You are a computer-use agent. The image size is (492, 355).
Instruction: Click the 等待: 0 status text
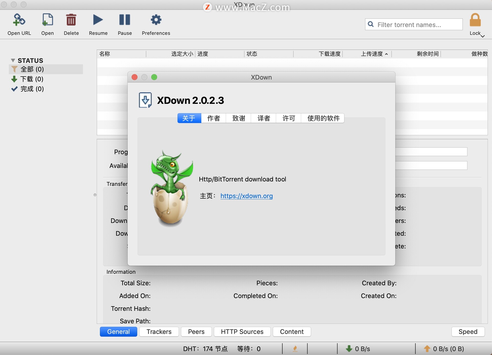(249, 349)
